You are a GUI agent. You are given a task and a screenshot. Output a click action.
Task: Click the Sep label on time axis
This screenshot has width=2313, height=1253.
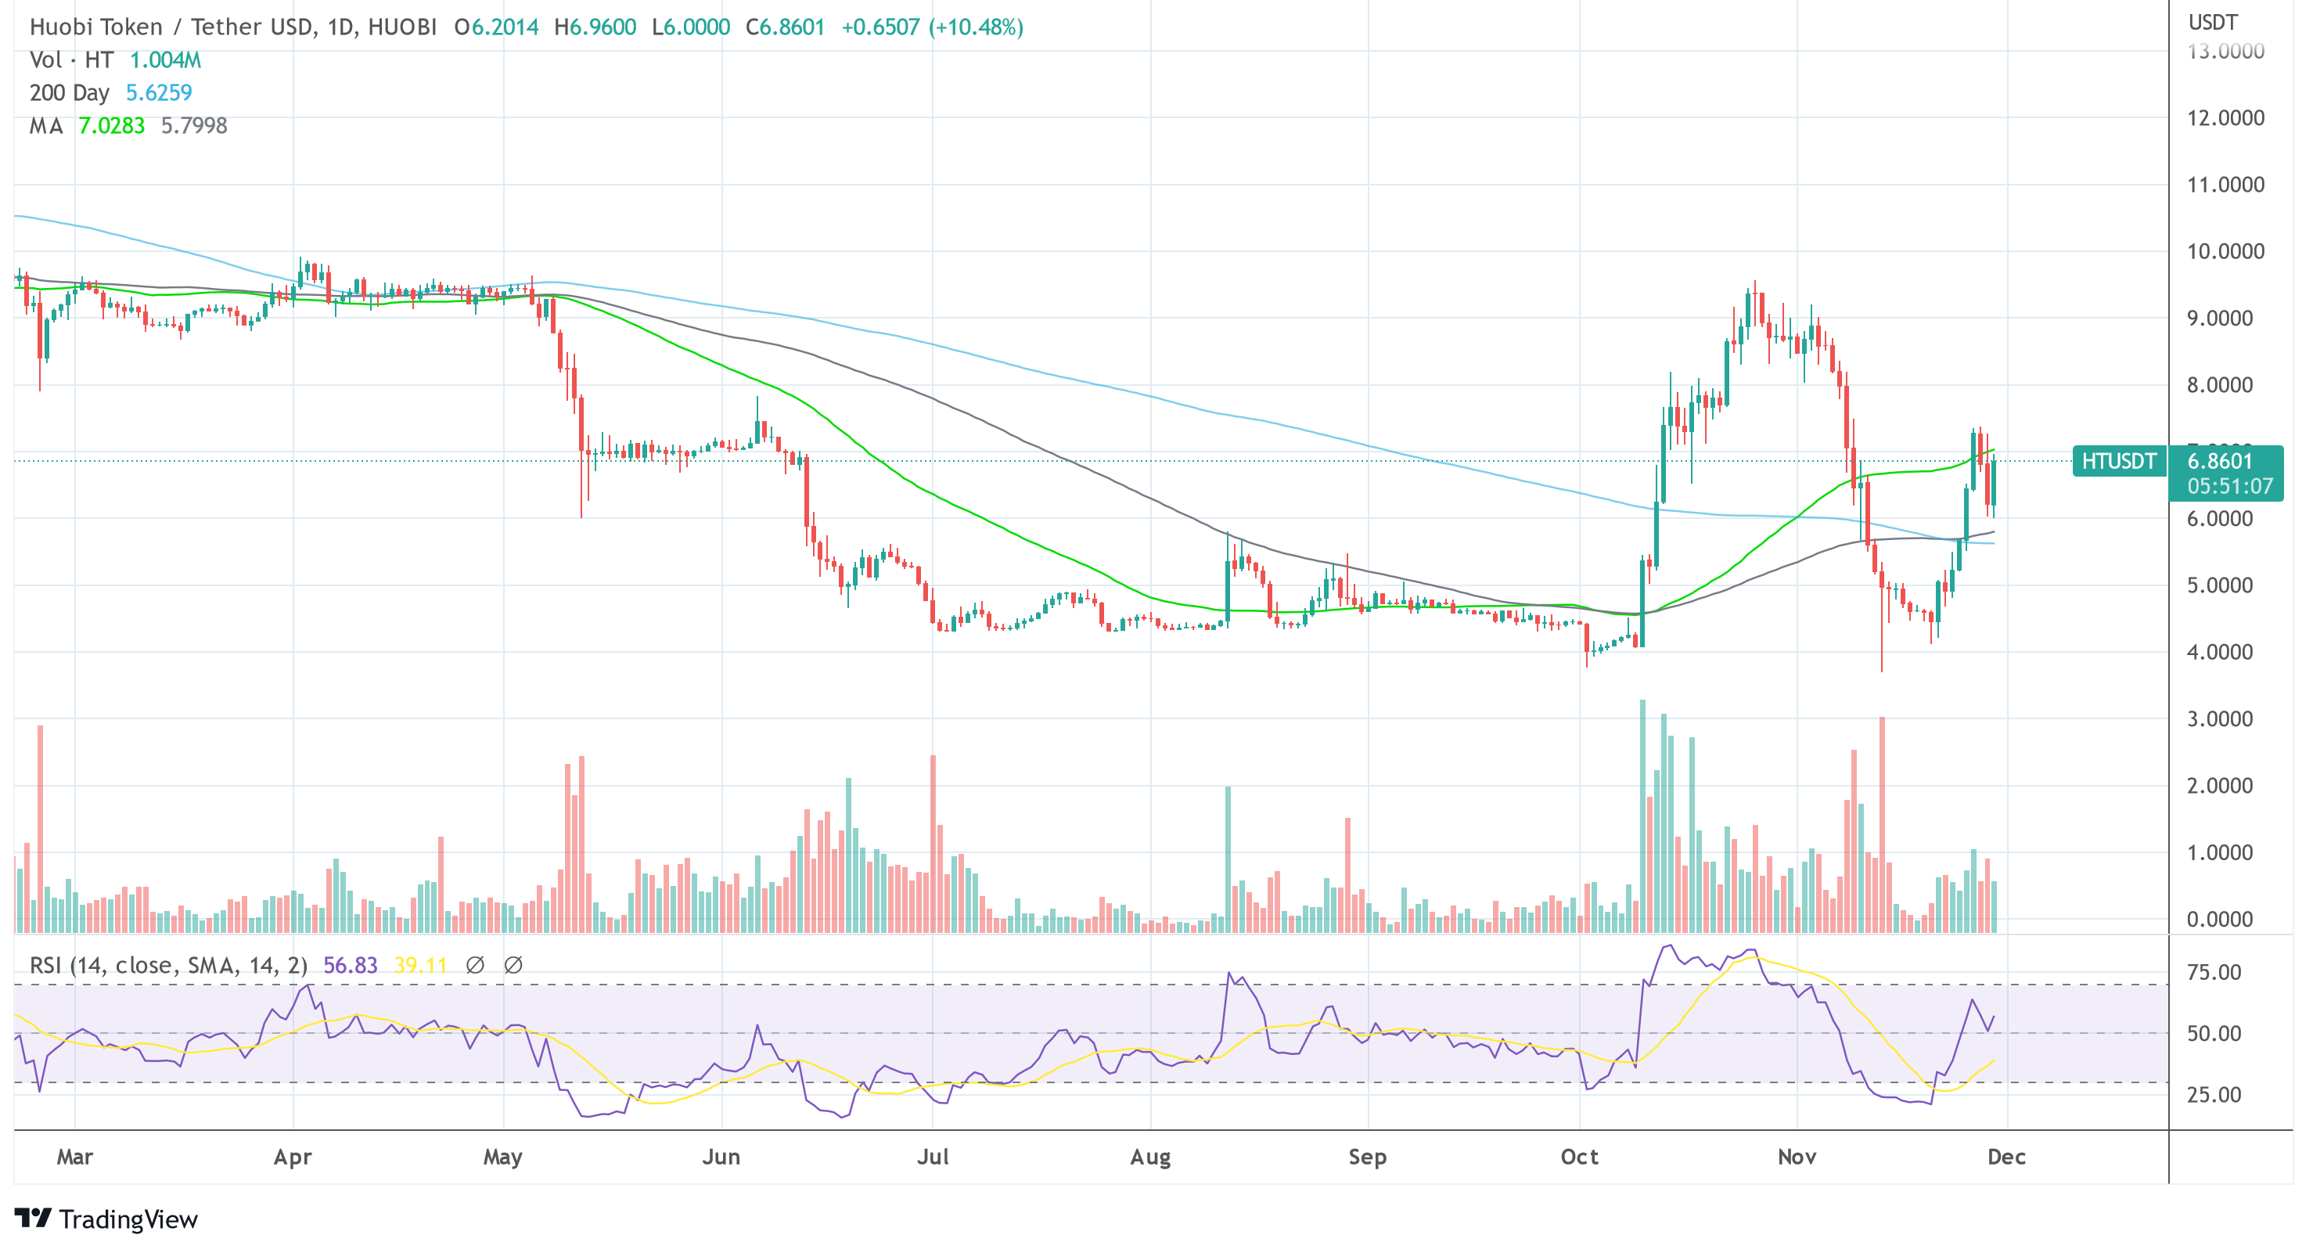pyautogui.click(x=1368, y=1157)
